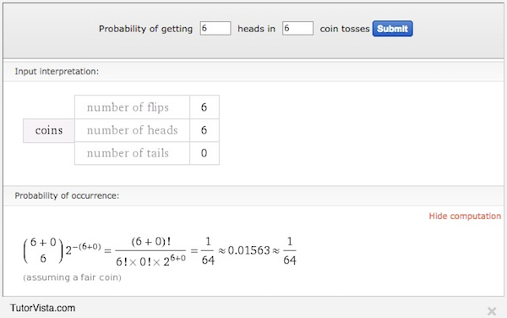This screenshot has width=507, height=318.
Task: Click the factorial fraction in formula
Action: 150,252
